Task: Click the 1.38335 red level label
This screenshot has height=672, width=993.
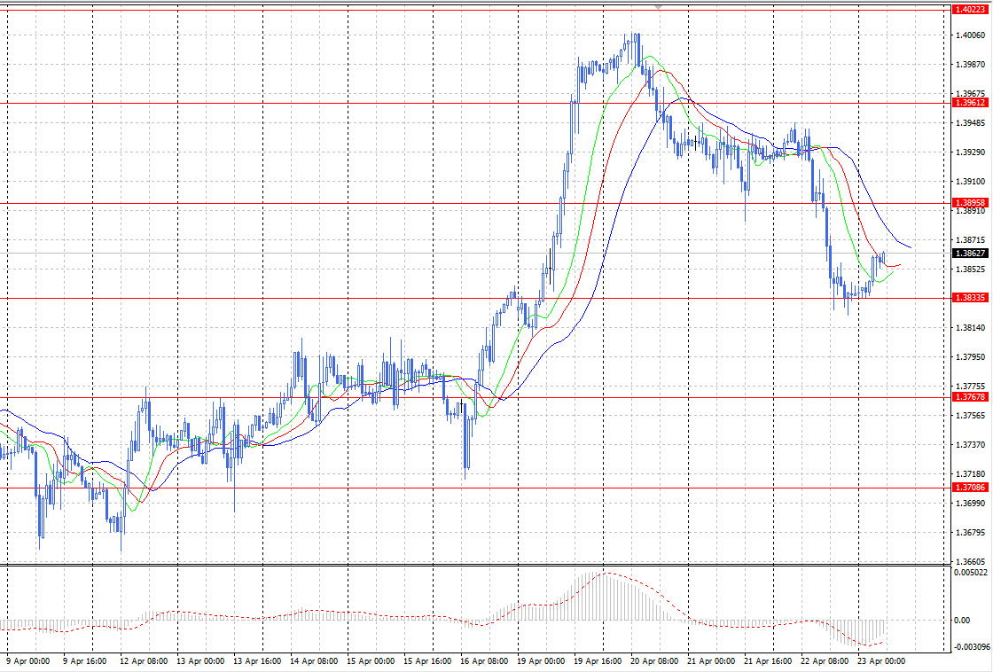Action: click(970, 298)
